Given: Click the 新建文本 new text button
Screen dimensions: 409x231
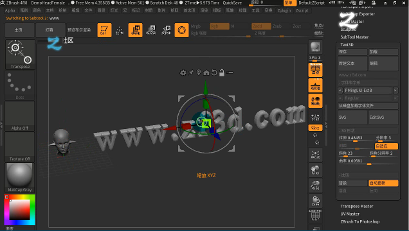Looking at the screenshot, I should click(x=352, y=64).
